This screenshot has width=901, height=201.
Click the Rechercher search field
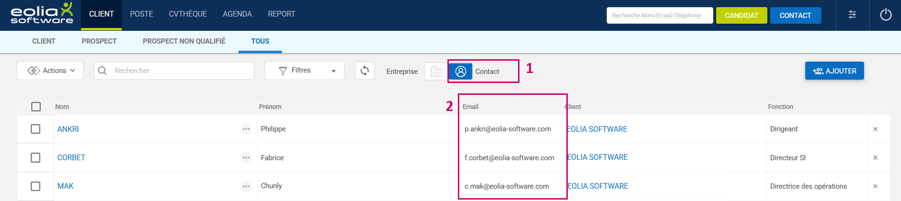tap(180, 71)
